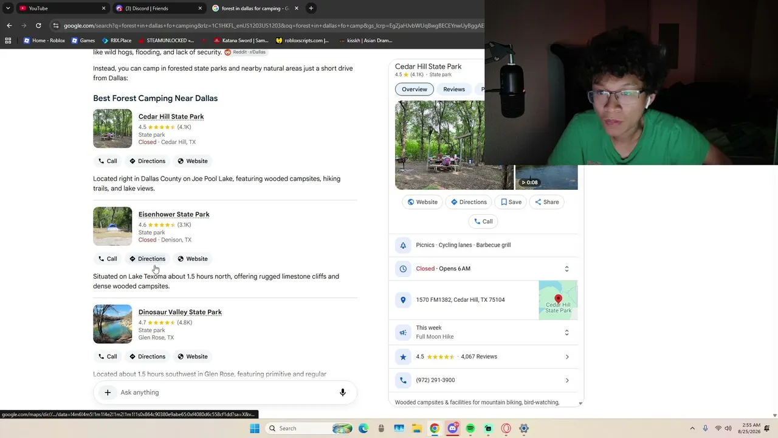Viewport: 778px width, 438px height.
Task: Expand the This week Full Moon Hike row
Action: coord(566,333)
